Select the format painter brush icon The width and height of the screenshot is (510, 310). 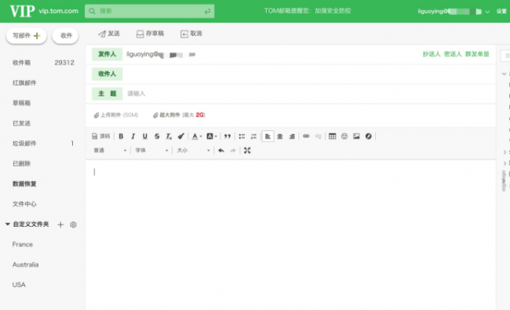[180, 137]
